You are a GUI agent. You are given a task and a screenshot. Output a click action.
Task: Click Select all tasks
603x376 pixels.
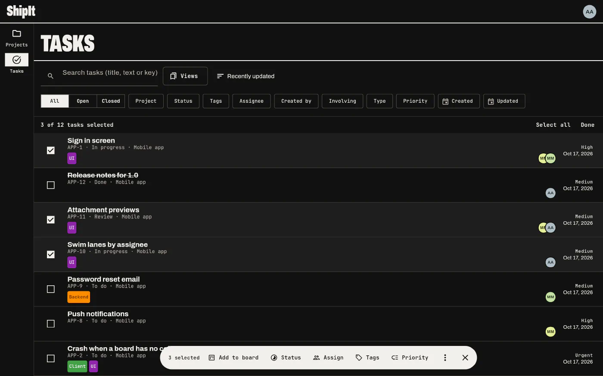[553, 125]
